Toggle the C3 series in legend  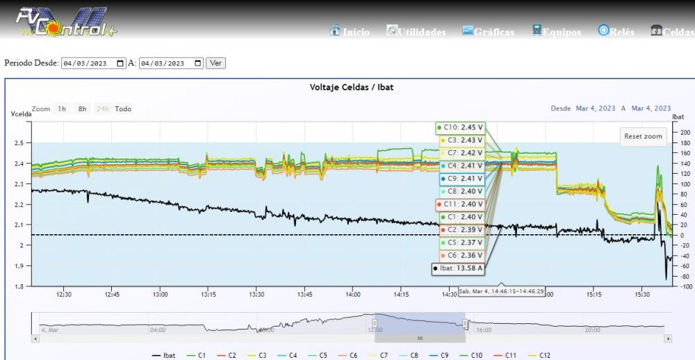pyautogui.click(x=257, y=355)
